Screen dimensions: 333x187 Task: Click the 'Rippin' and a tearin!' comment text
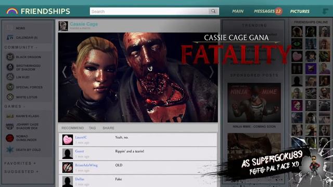coord(130,151)
